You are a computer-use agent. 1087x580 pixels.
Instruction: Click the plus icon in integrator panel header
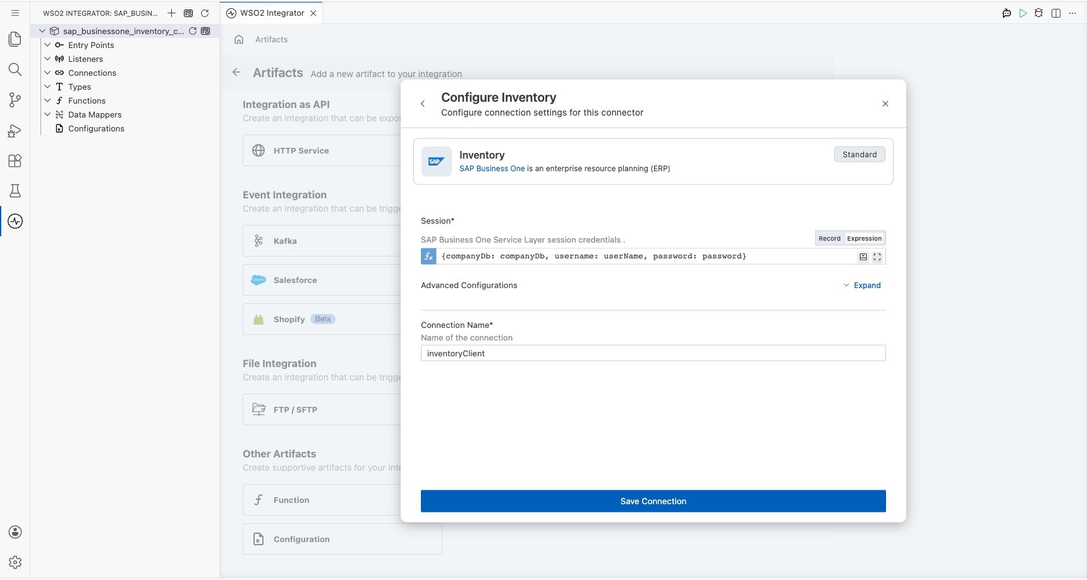pyautogui.click(x=171, y=13)
